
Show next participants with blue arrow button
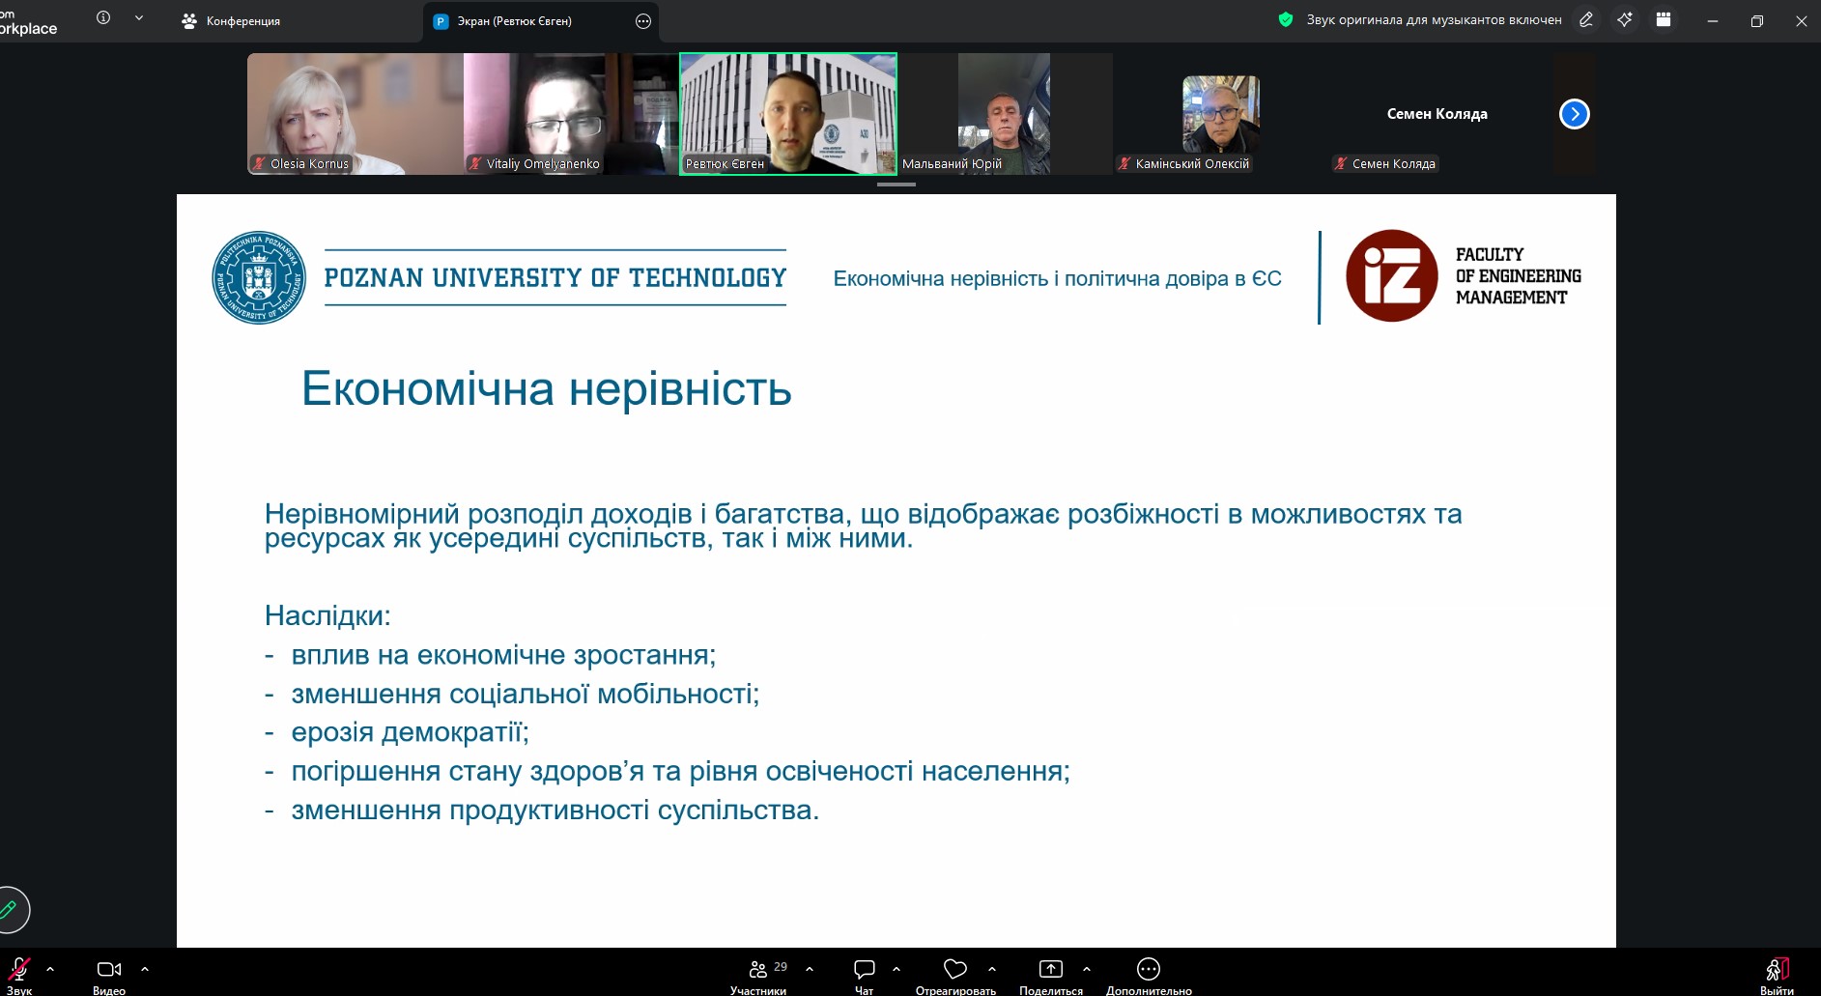(1574, 114)
